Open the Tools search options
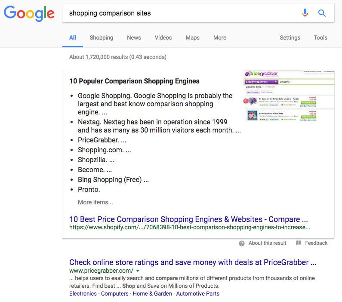The width and height of the screenshot is (342, 302). pos(320,37)
